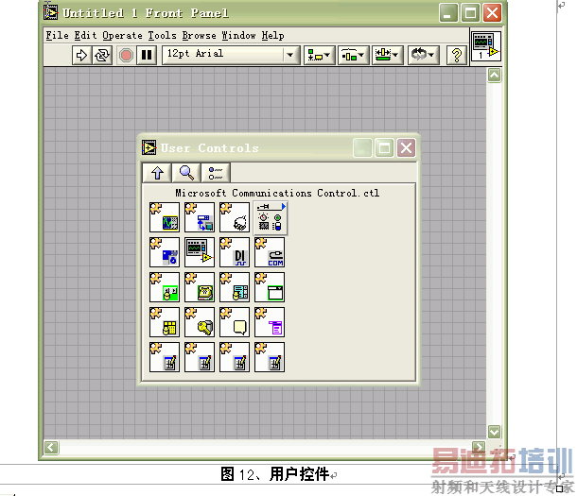Select the speech bubble note control
This screenshot has height=496, width=577.
pos(235,322)
